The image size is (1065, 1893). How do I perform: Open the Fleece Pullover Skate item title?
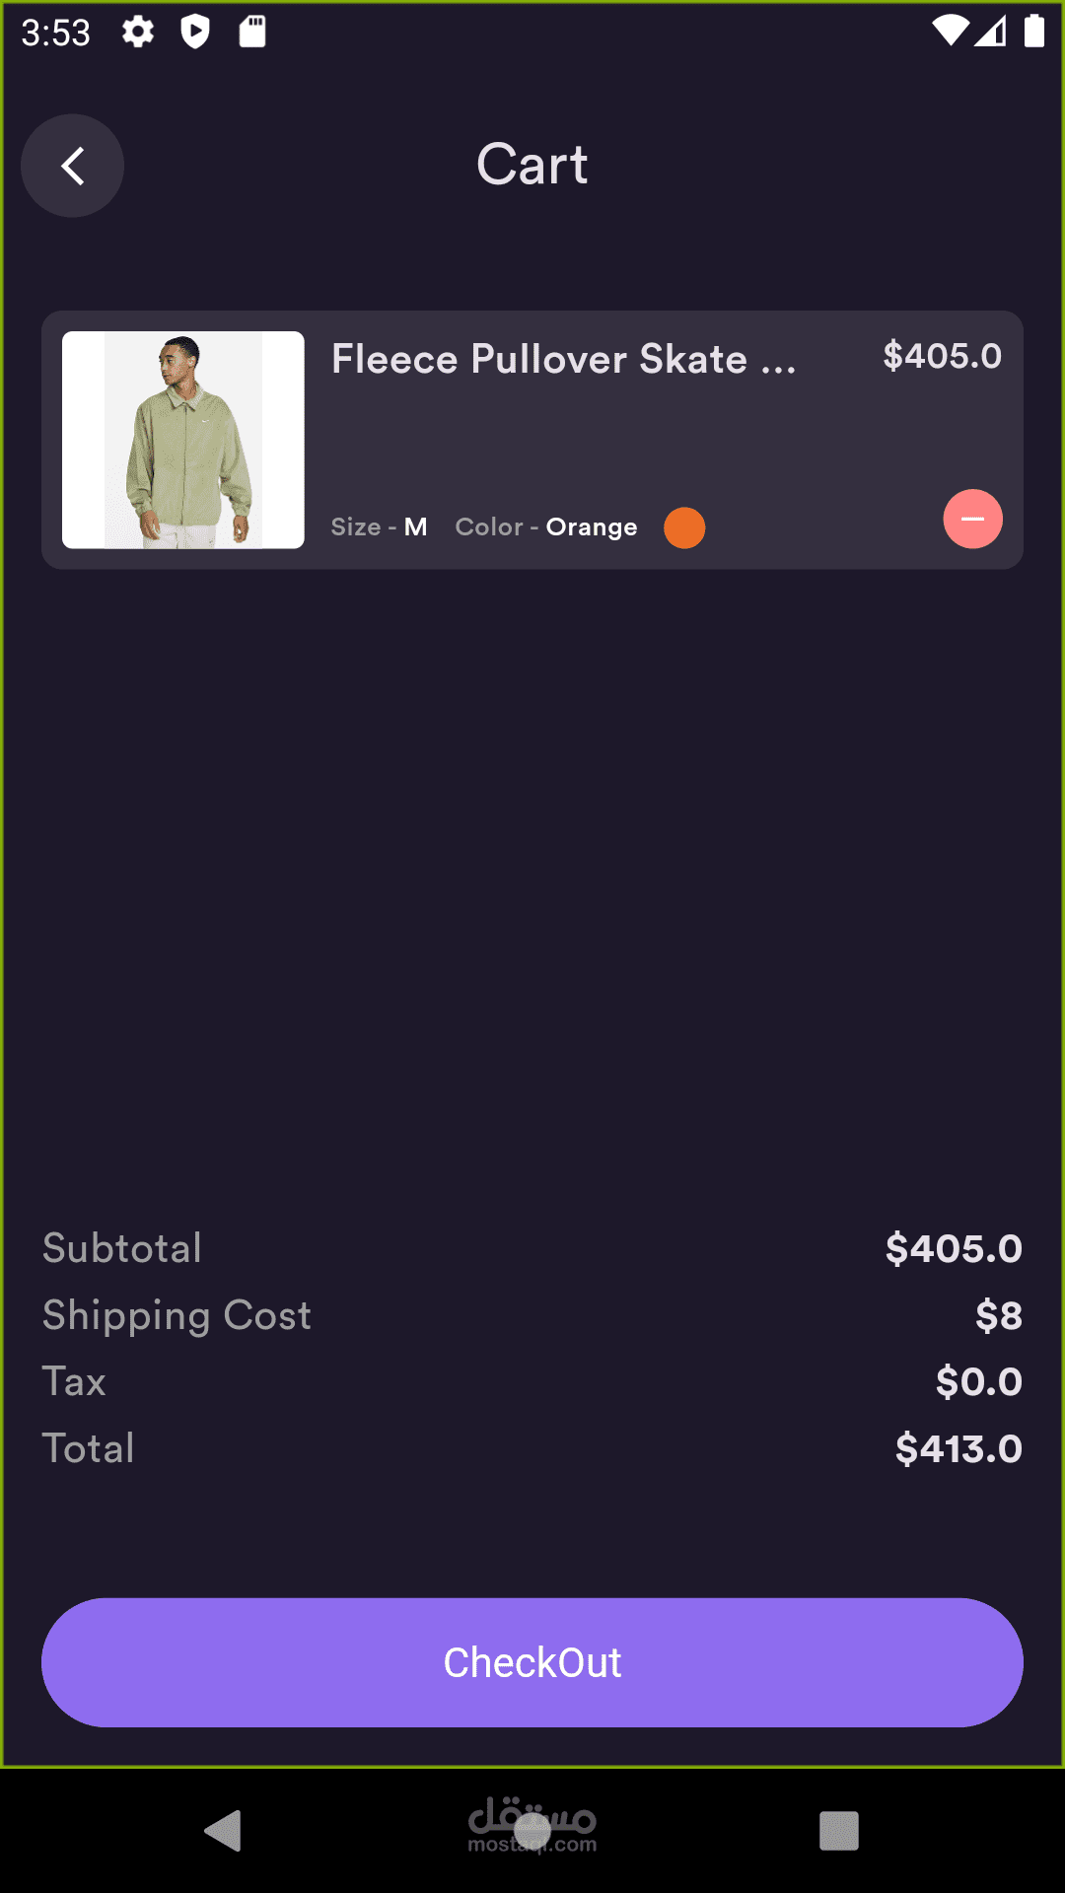pyautogui.click(x=564, y=359)
